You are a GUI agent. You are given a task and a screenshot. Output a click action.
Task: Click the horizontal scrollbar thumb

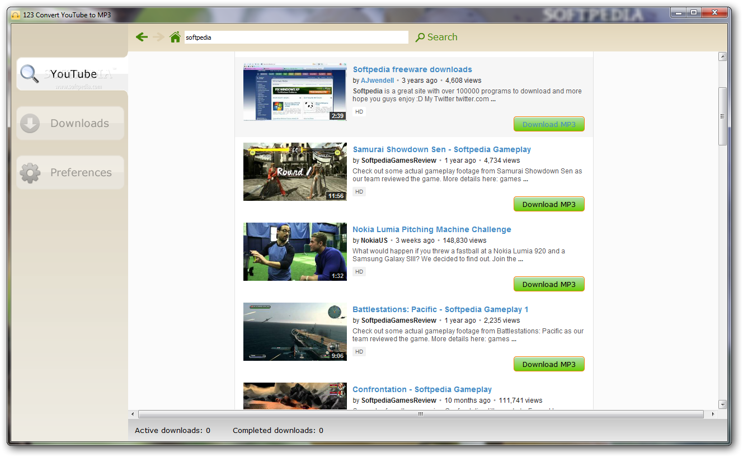(x=421, y=414)
